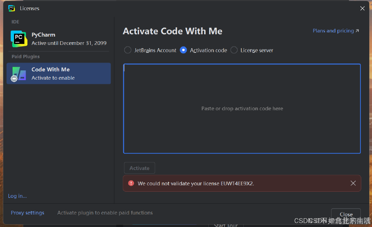The width and height of the screenshot is (372, 227).
Task: Select Code With Me paid plugin entry
Action: point(59,73)
